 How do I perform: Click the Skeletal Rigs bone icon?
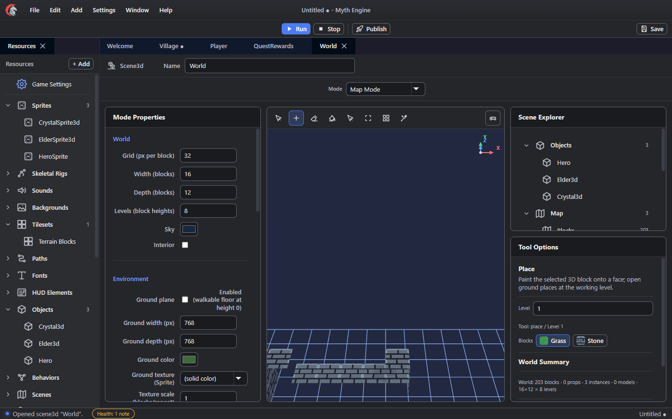coord(22,173)
